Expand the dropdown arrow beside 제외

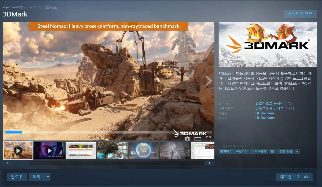click(x=48, y=177)
